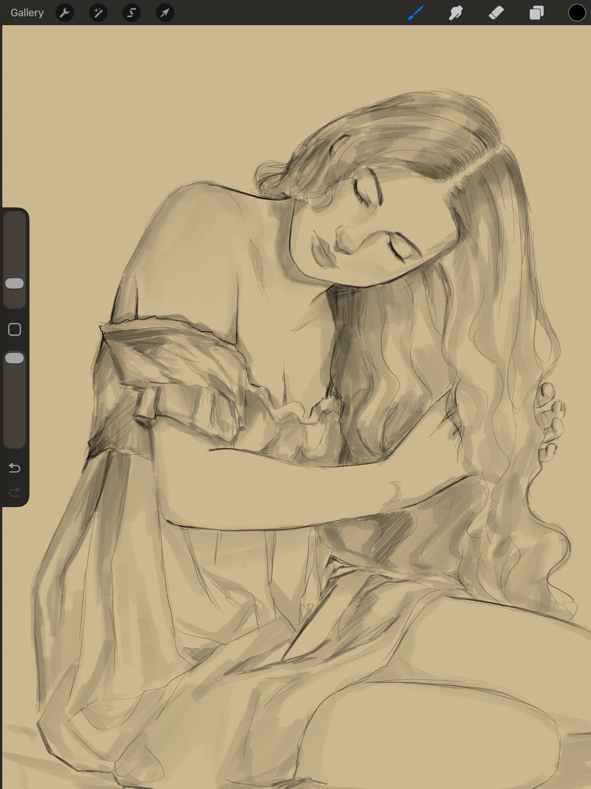Click the brush opacity slider handle
The width and height of the screenshot is (591, 789).
(x=14, y=358)
